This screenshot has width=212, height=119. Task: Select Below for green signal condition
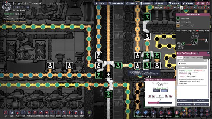[x=164, y=91]
